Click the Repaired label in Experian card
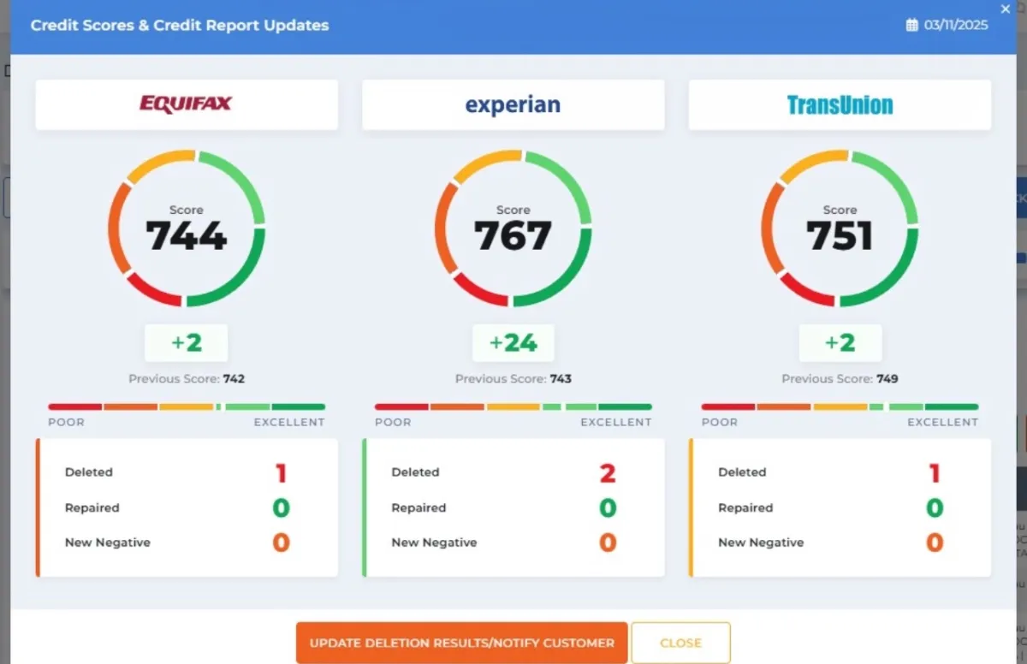This screenshot has height=664, width=1027. 419,507
